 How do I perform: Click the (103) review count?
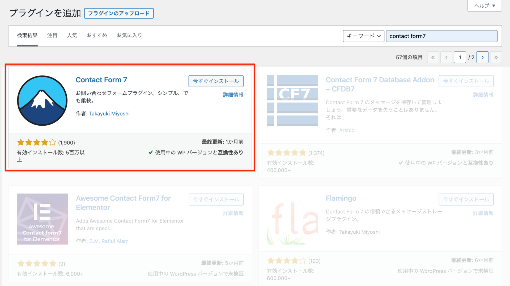[314, 261]
